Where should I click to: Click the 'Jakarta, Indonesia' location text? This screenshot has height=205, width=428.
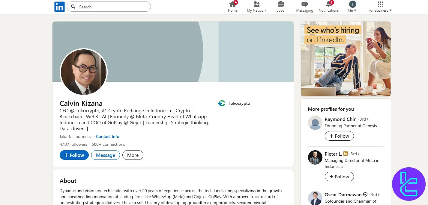(76, 136)
